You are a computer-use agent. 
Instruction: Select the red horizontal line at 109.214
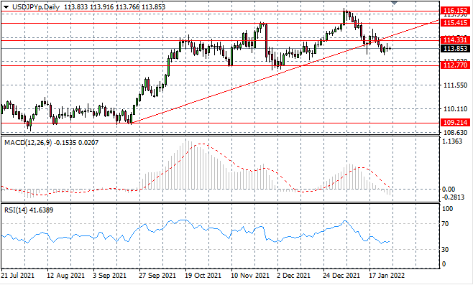point(220,123)
